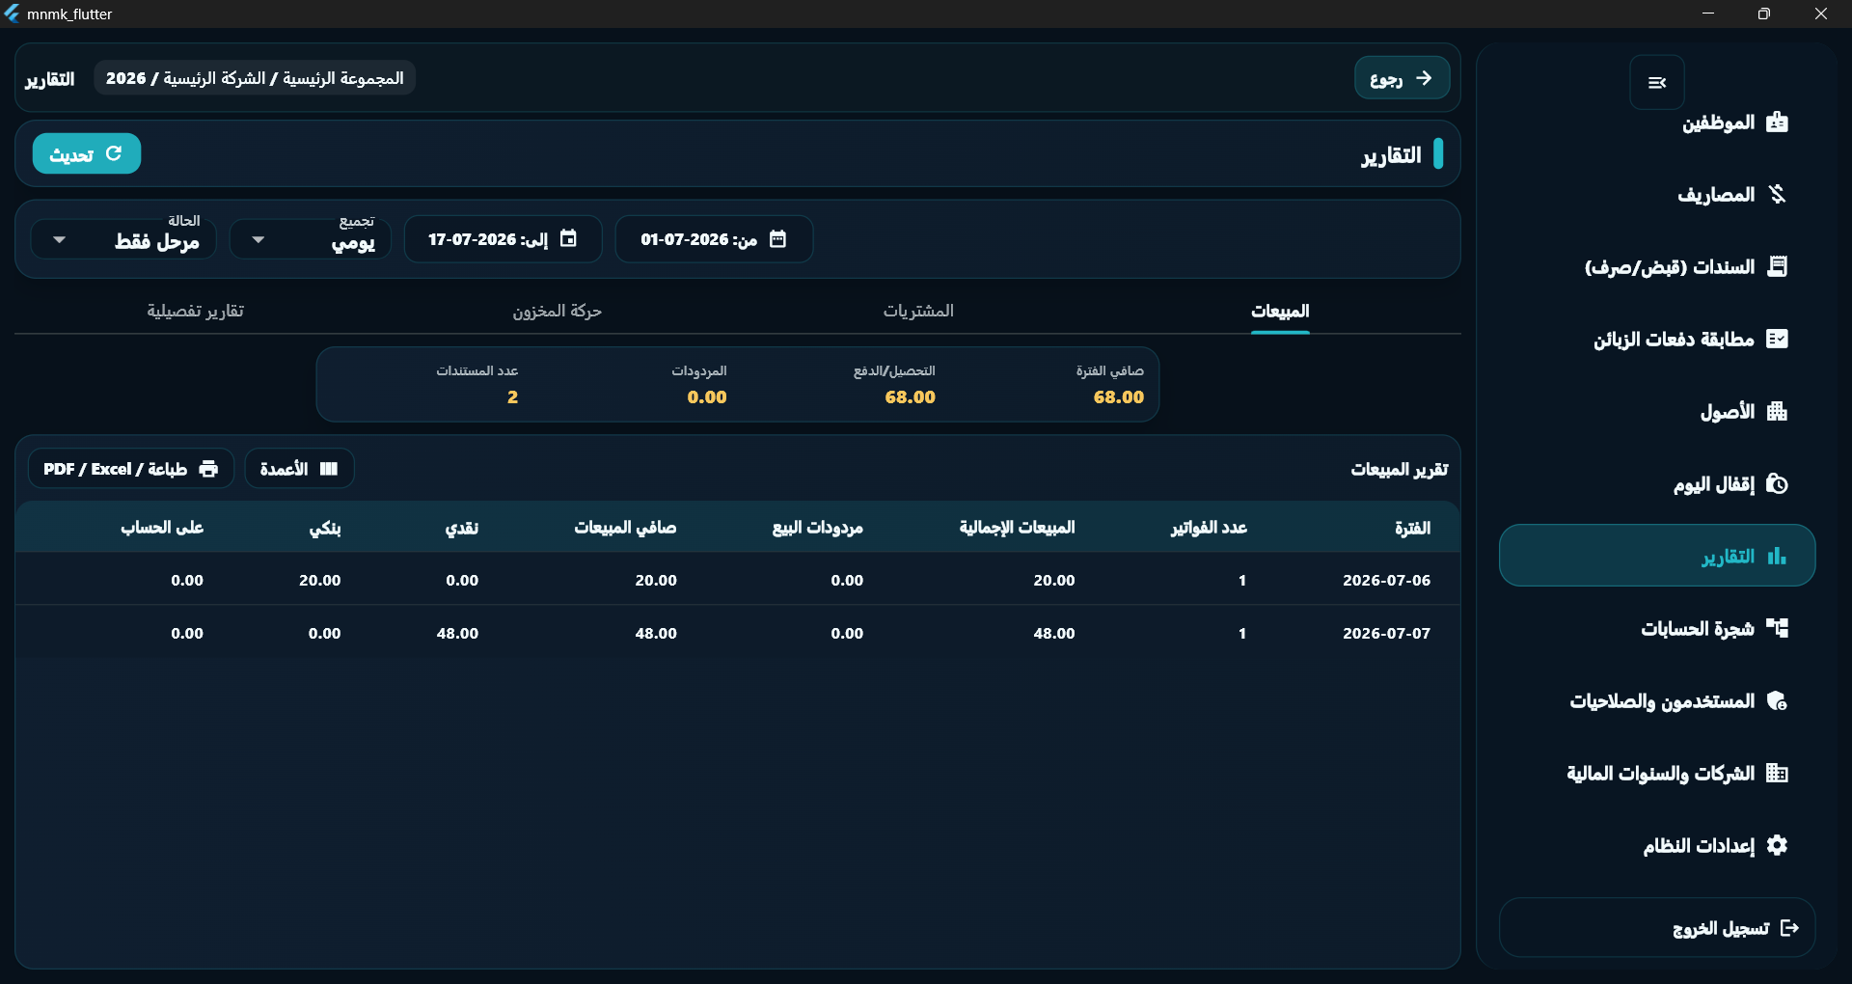
Task: Open the من start date picker
Action: click(714, 239)
